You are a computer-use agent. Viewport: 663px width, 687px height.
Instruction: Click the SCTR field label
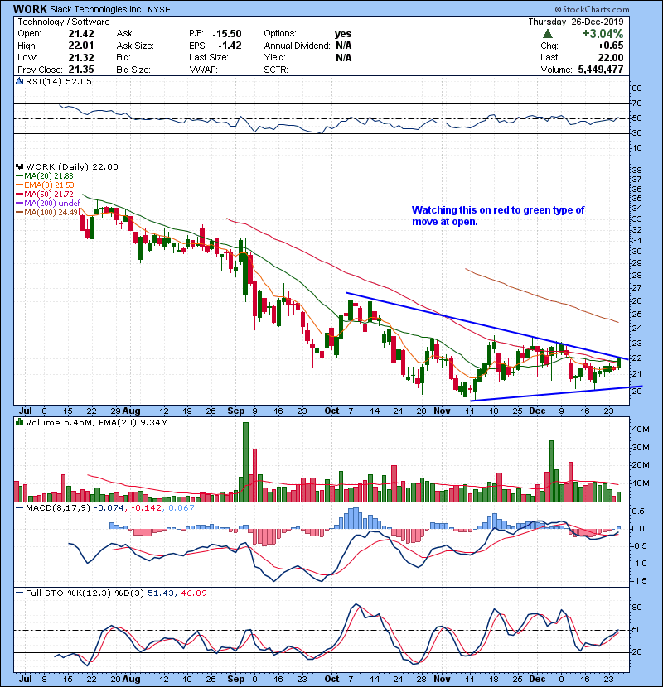tap(276, 70)
